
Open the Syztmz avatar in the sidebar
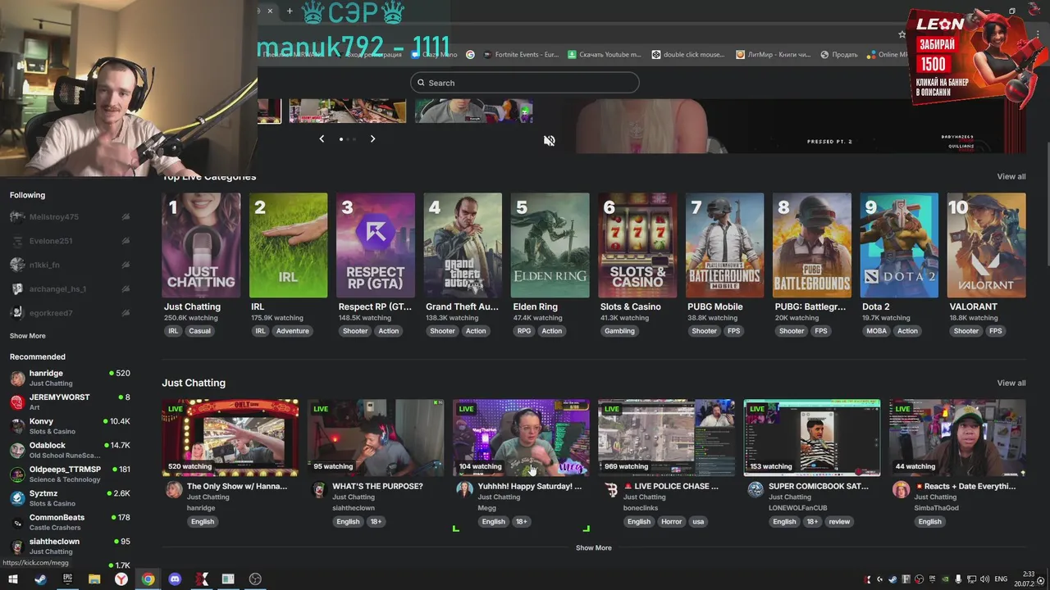tap(17, 498)
